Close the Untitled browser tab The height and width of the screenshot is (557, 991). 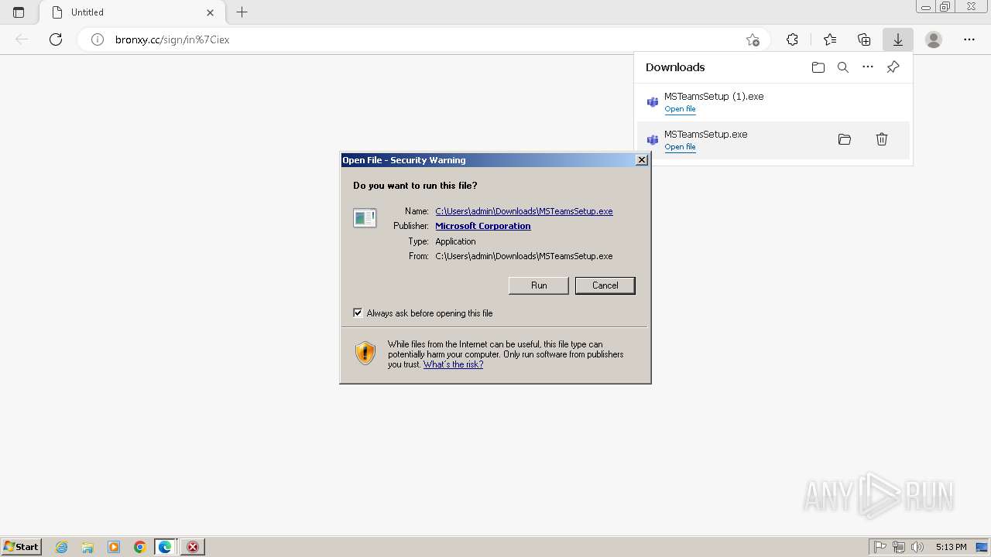point(210,12)
